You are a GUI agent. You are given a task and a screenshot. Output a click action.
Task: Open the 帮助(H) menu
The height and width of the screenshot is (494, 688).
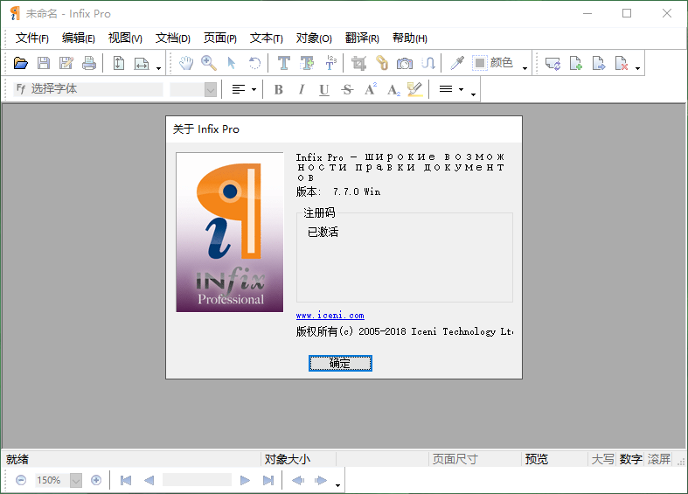point(410,38)
